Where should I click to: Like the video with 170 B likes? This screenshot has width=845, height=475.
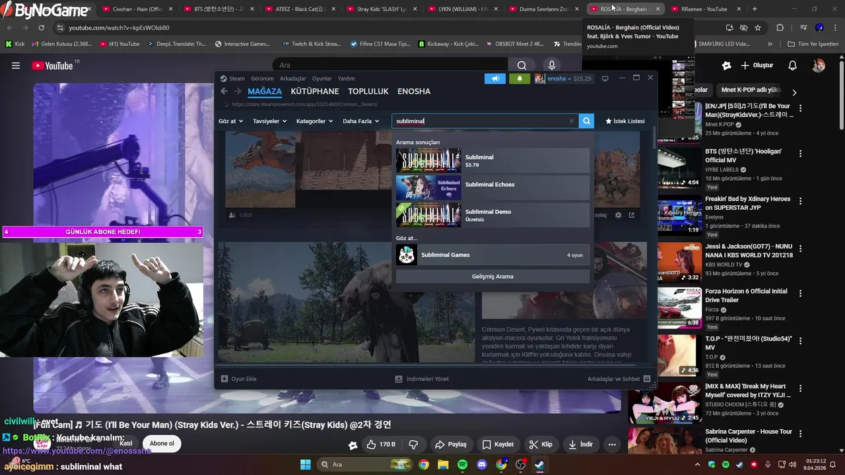pyautogui.click(x=381, y=445)
